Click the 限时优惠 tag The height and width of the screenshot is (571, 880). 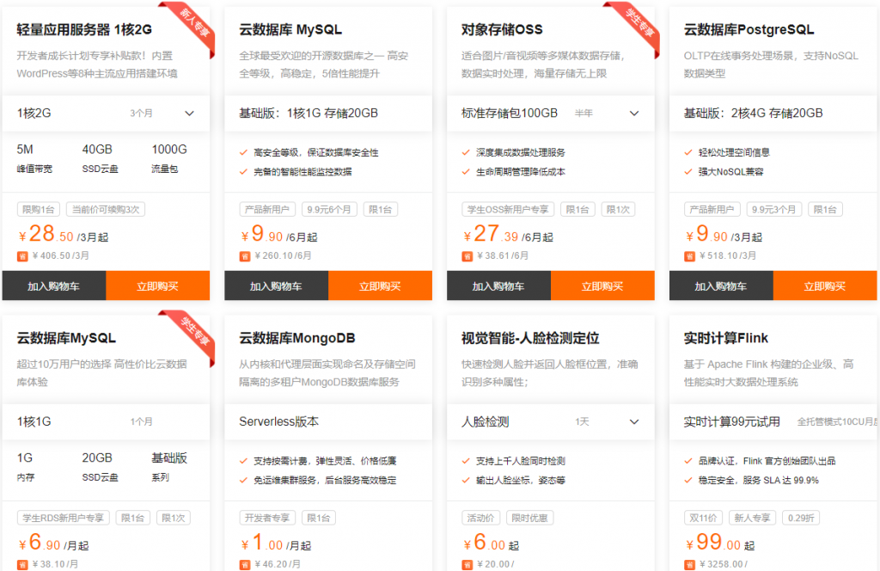(529, 518)
